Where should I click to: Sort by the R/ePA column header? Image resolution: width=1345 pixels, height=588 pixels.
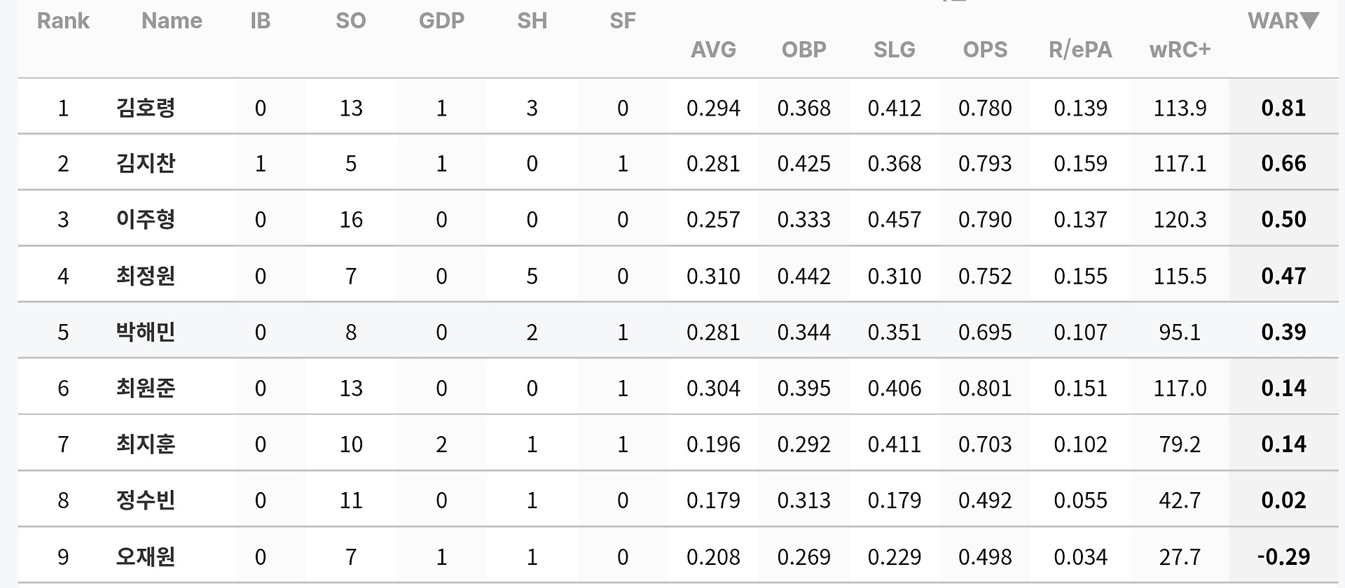pos(1080,50)
